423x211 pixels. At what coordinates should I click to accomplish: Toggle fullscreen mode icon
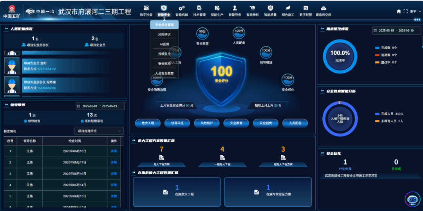click(x=405, y=11)
